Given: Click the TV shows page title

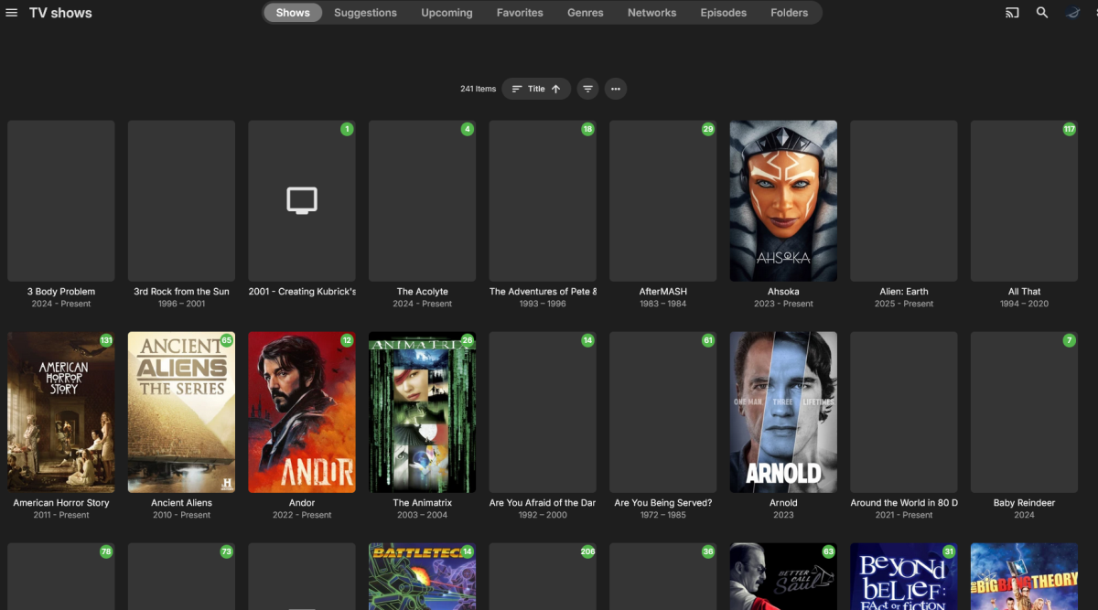Looking at the screenshot, I should tap(60, 13).
